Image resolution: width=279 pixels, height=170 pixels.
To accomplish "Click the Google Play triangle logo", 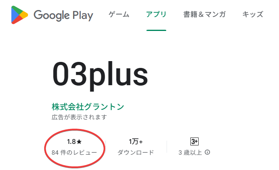I will (19, 15).
